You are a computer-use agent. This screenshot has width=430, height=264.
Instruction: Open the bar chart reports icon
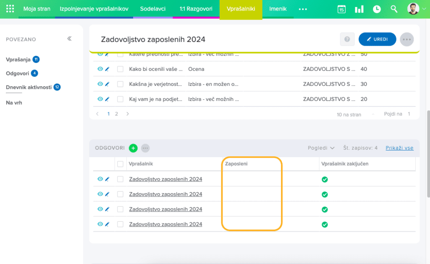(x=359, y=9)
